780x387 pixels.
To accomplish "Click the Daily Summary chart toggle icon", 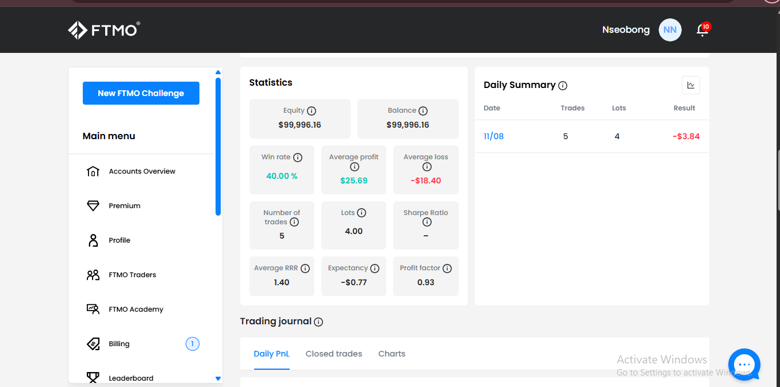I will (690, 85).
